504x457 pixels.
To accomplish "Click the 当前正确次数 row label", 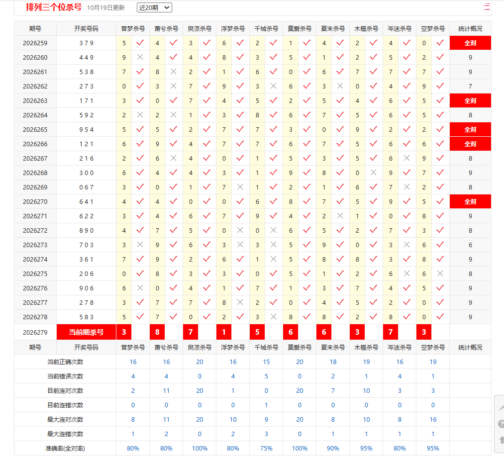I will [65, 362].
